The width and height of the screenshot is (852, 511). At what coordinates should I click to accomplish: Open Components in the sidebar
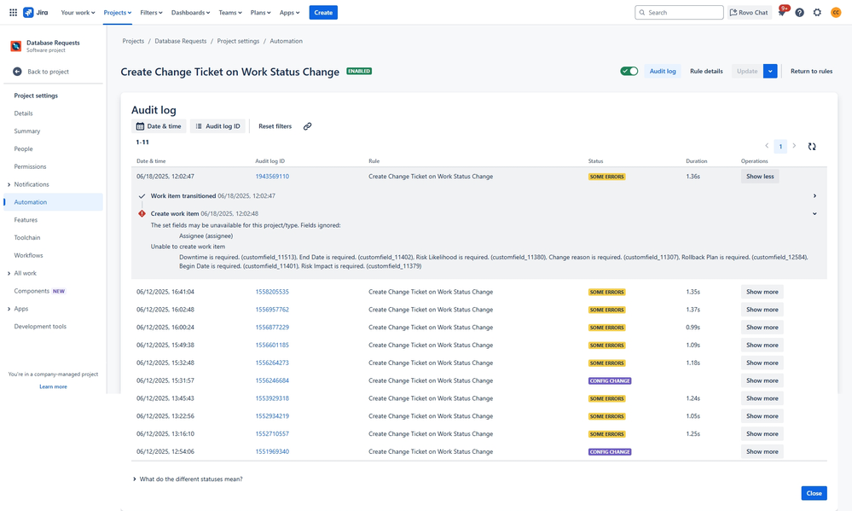point(32,291)
